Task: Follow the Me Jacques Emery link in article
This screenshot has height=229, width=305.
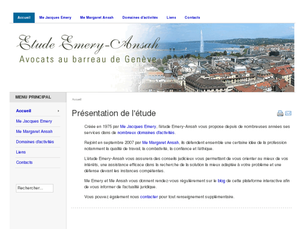Action: point(138,126)
